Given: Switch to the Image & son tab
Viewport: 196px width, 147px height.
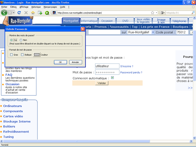Looking at the screenshot, I should click(161, 21).
